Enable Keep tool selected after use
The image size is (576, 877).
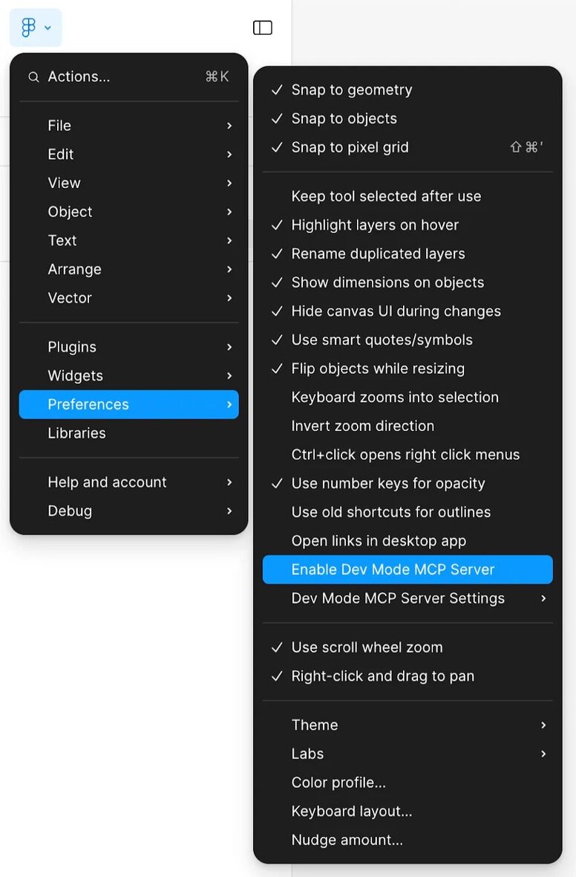pyautogui.click(x=386, y=196)
